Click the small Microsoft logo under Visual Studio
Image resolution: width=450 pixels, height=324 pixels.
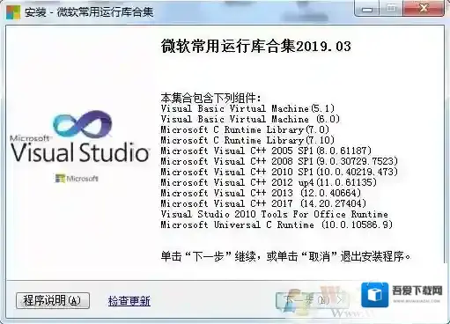point(77,178)
